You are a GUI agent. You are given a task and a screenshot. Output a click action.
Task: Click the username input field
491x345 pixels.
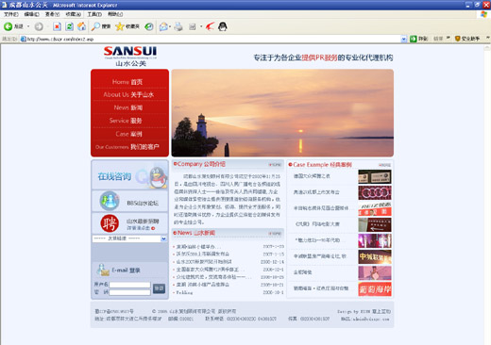tap(129, 285)
